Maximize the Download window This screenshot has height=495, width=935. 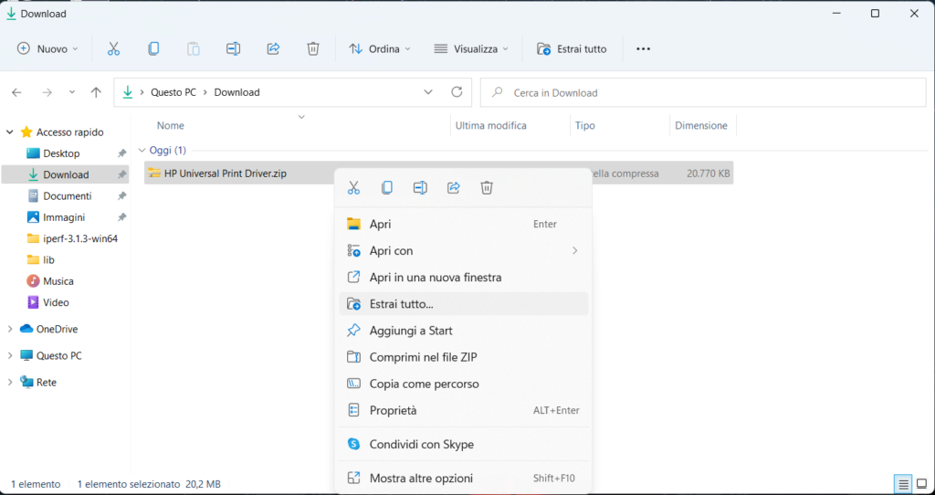tap(876, 13)
